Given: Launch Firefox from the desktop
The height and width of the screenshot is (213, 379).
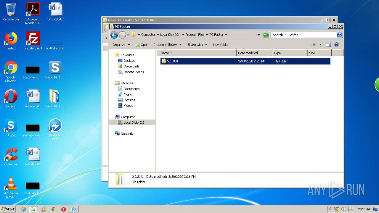Looking at the screenshot, I should point(11,41).
